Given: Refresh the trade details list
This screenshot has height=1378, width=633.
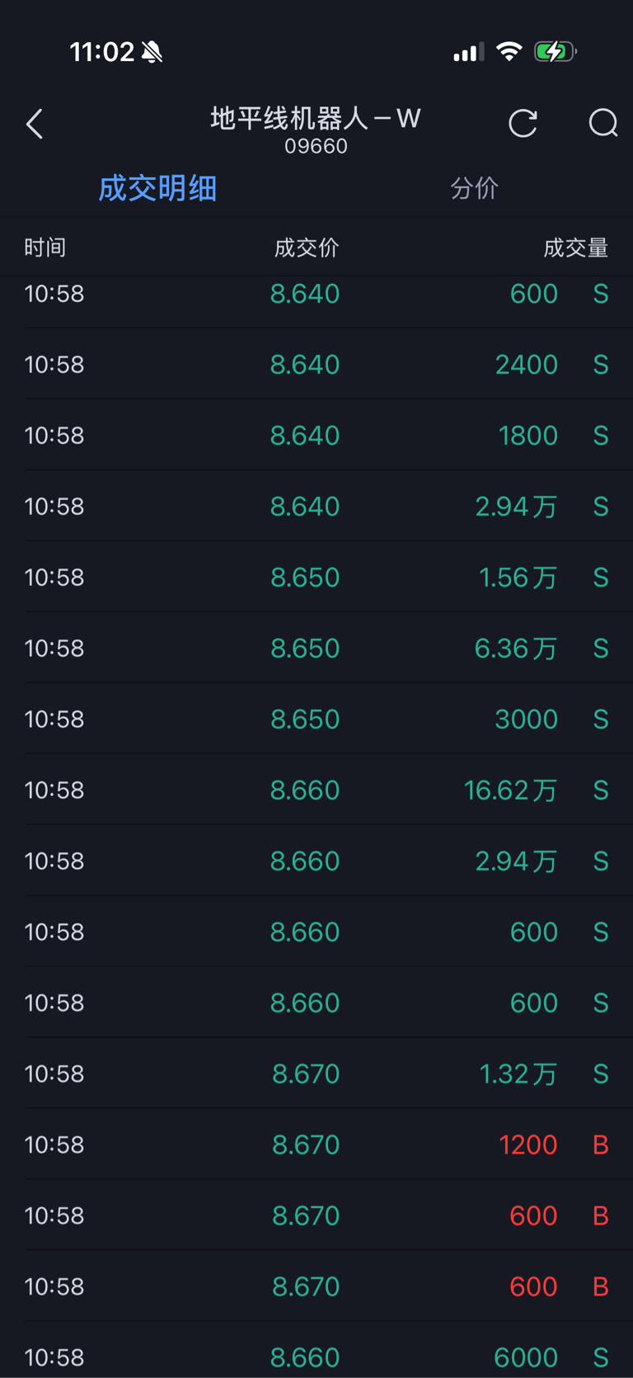Looking at the screenshot, I should tap(523, 124).
